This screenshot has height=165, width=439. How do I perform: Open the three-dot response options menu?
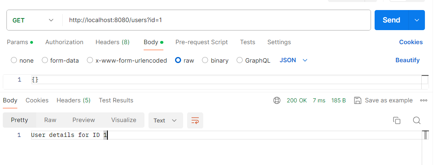coord(423,100)
